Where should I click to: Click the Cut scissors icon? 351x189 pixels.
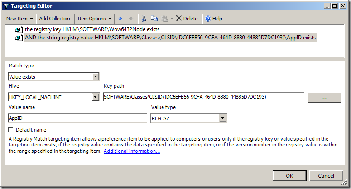[144, 19]
